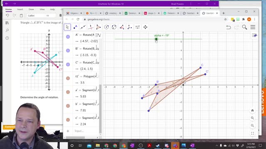Viewport: 266px width, 149px height.
Task: Click the alpha slider handle
Action: pyautogui.click(x=156, y=39)
